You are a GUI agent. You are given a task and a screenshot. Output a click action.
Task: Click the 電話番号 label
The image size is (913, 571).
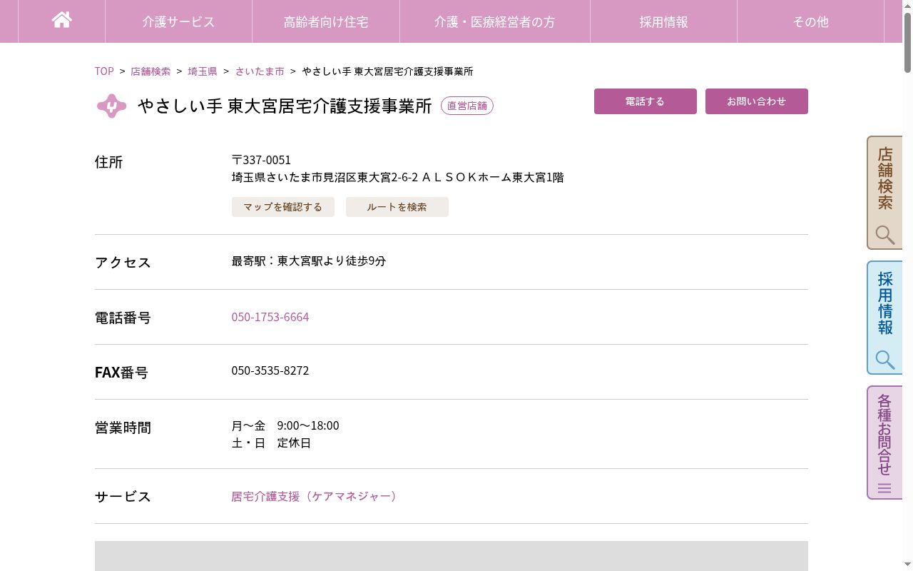[x=123, y=318]
